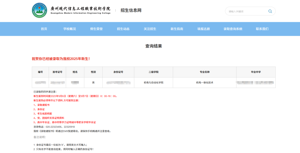The image size is (300, 153).
Task: Select 关注招生 in the navigation bar
Action: [150, 29]
